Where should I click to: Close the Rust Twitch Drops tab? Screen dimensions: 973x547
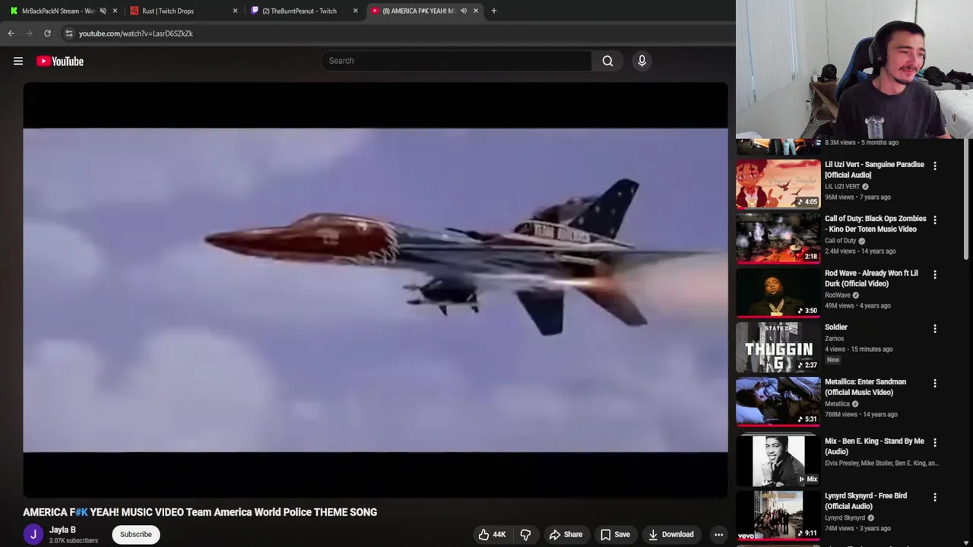pyautogui.click(x=235, y=11)
